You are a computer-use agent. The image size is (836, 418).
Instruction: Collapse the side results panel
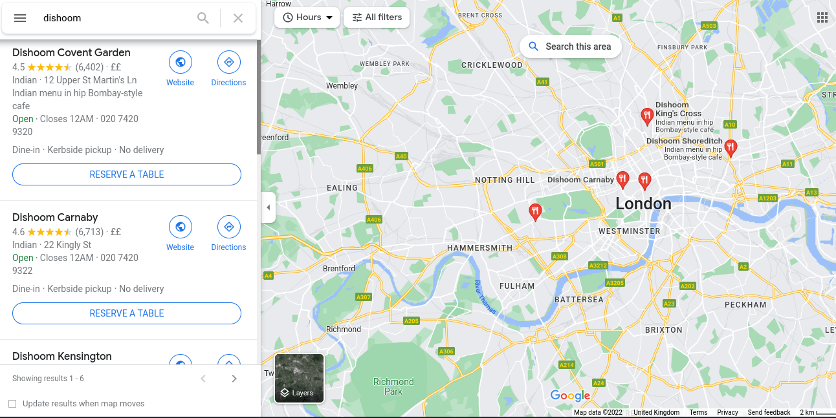[x=269, y=207]
